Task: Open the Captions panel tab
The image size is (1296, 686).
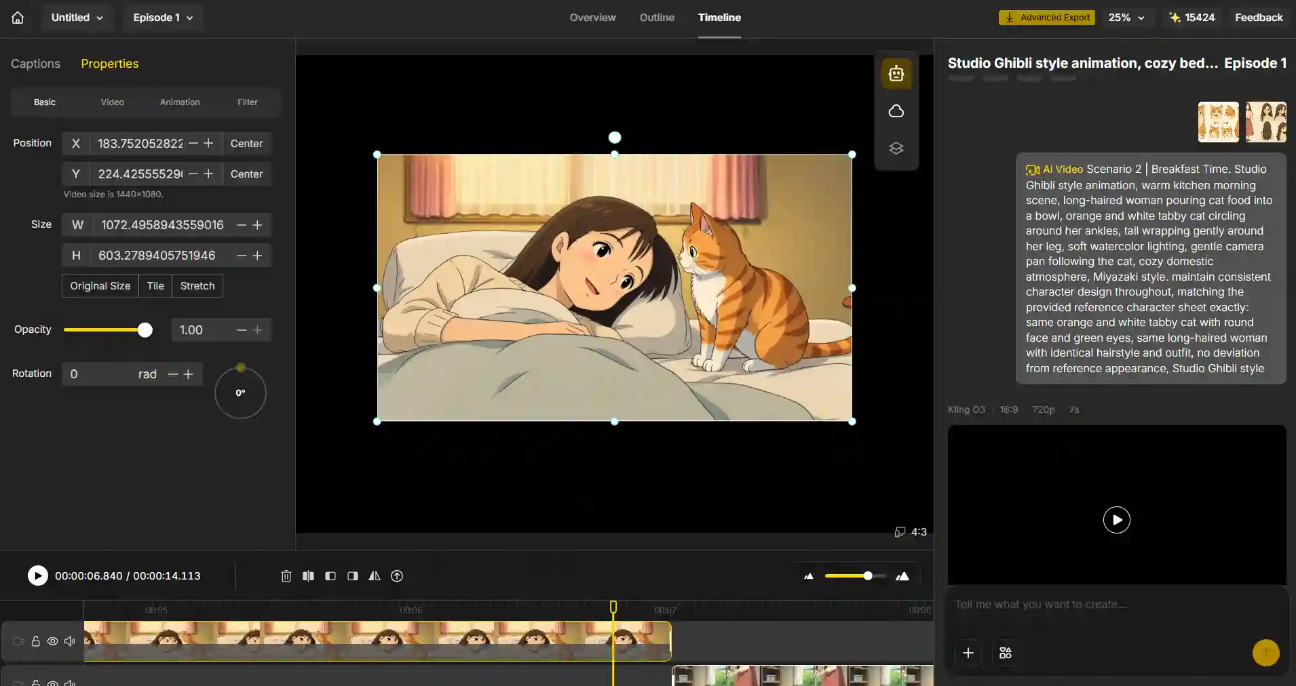Action: (35, 64)
